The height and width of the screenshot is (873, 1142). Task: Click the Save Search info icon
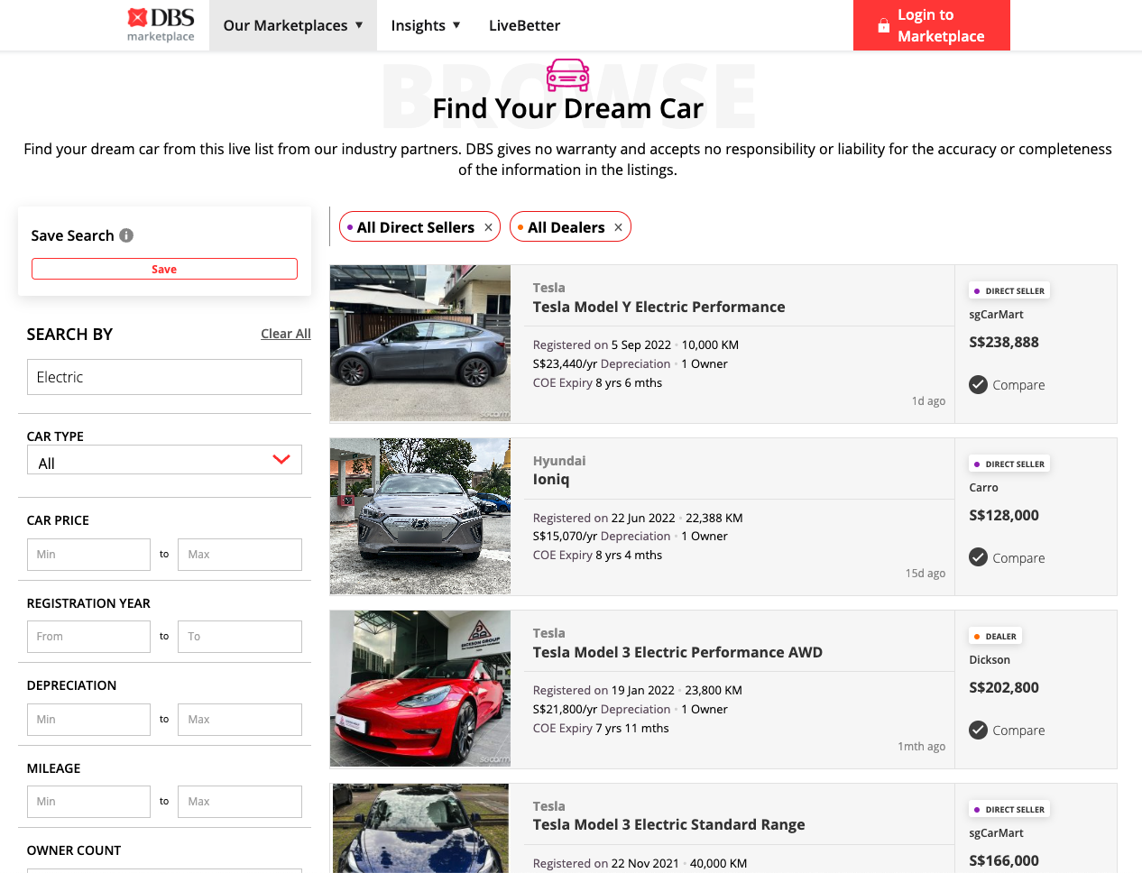(126, 235)
